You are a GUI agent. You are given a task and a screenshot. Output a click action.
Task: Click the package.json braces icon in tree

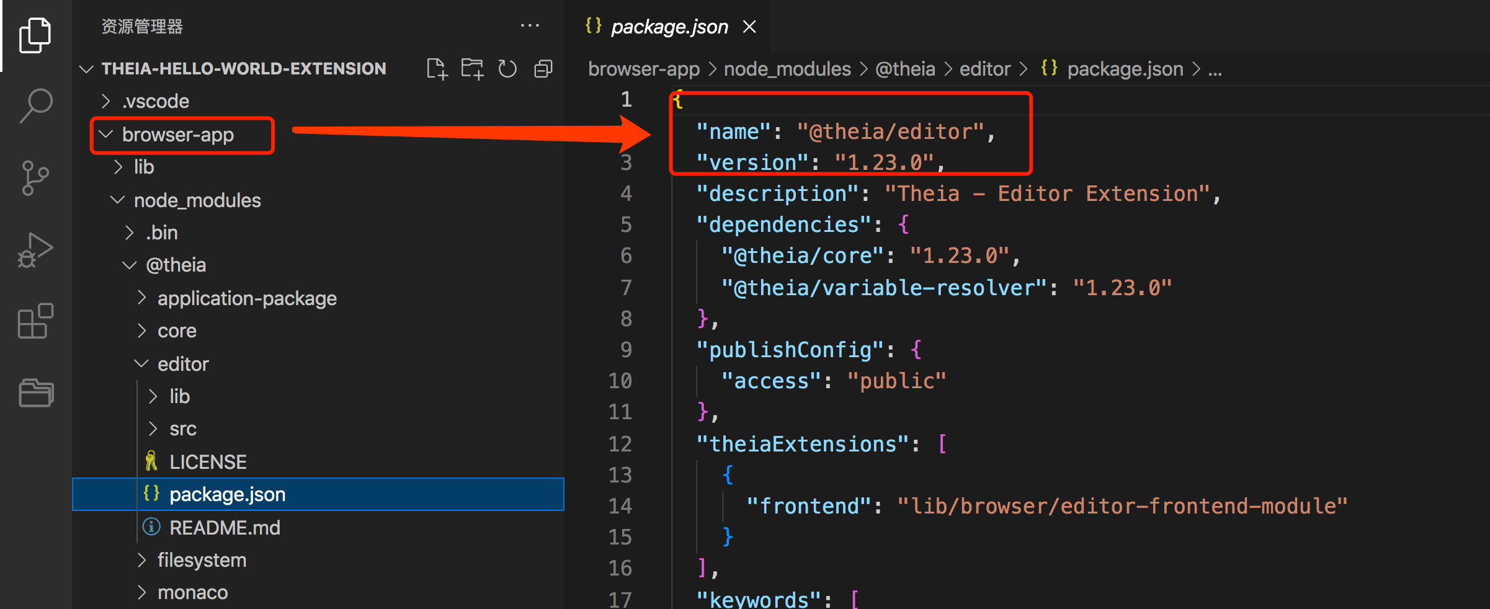151,494
